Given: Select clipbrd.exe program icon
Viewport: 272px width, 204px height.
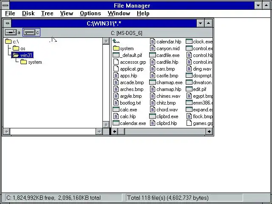Looking at the screenshot, I should point(153,116).
